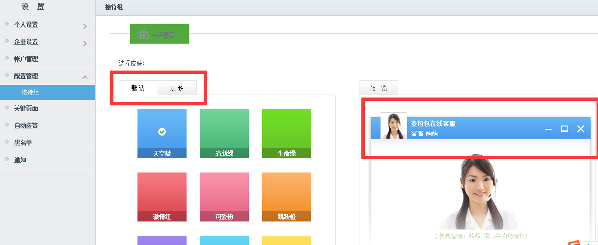The height and width of the screenshot is (245, 598).
Task: Select the 预览 preview tab
Action: click(x=379, y=88)
